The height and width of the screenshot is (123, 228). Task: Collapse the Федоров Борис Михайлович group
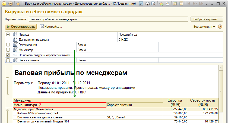(7, 109)
